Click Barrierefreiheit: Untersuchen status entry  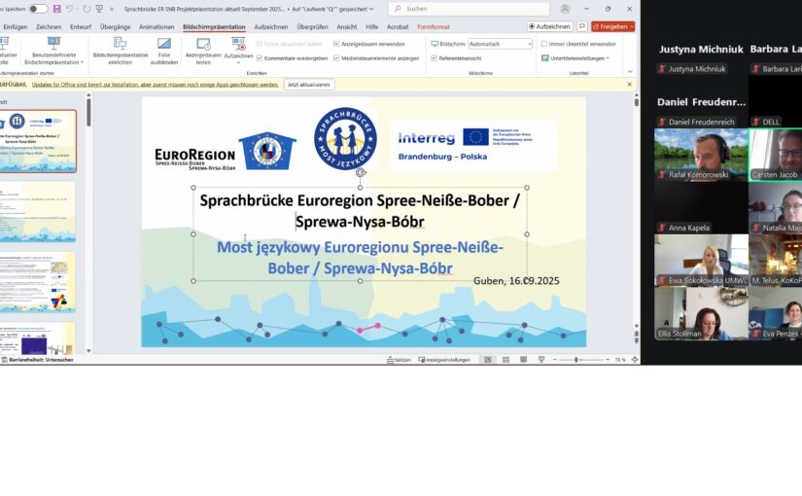(x=37, y=360)
